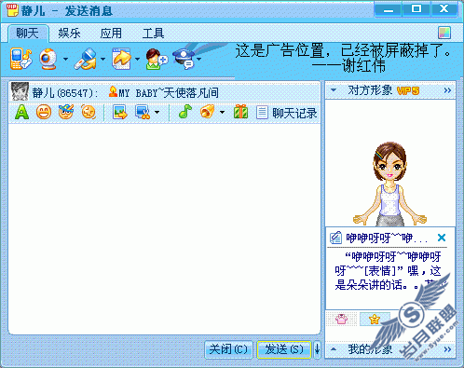Start video chat with webcam icon
This screenshot has height=368, width=464.
[x=48, y=59]
